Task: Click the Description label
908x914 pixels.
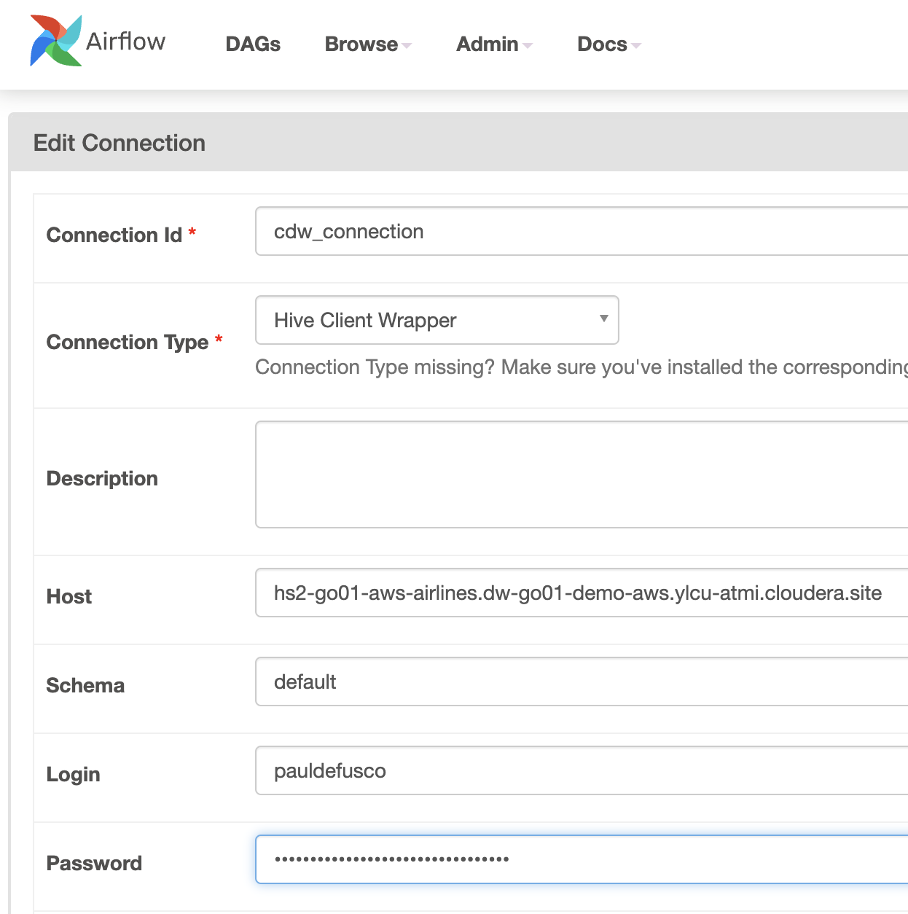Action: [102, 478]
